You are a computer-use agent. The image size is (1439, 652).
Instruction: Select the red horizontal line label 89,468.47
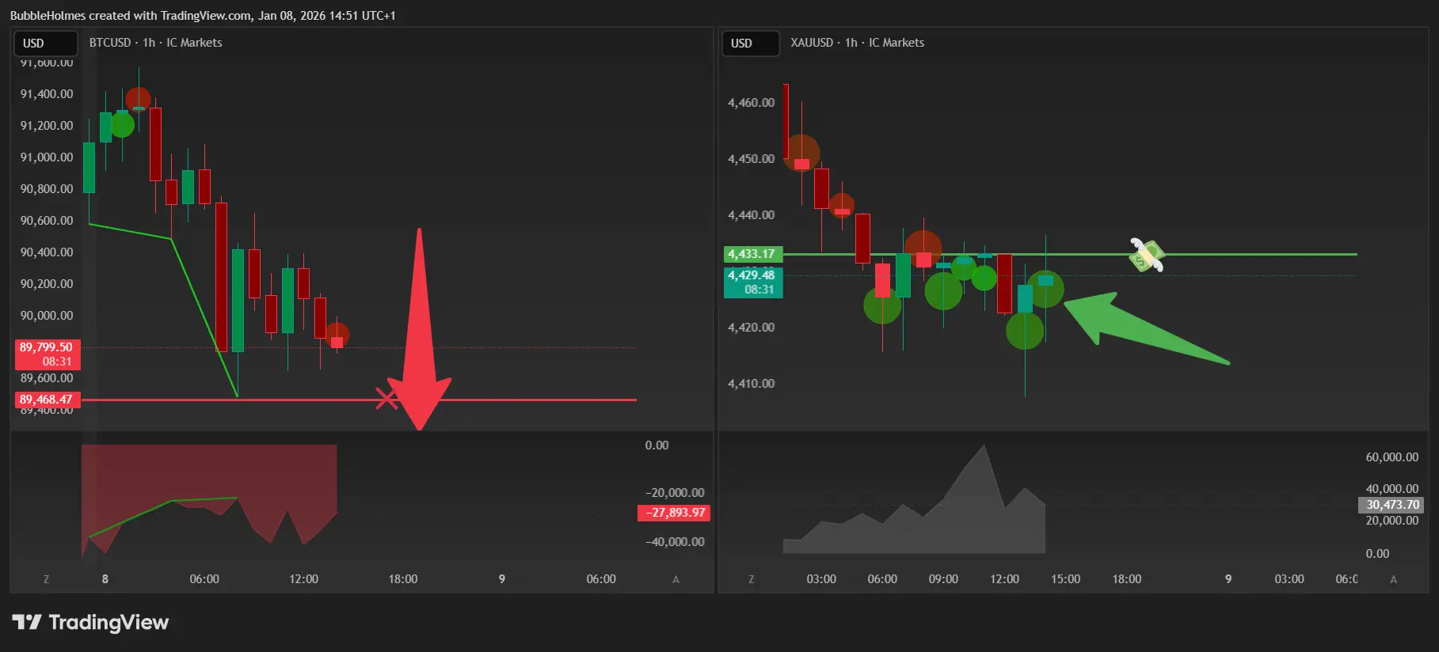tap(47, 400)
